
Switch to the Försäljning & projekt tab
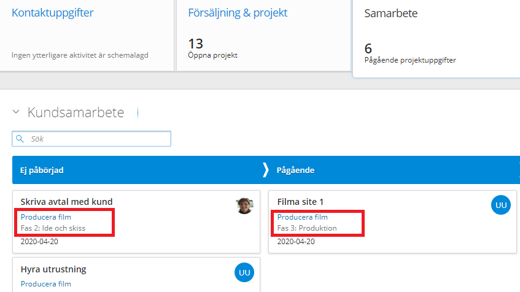pos(238,13)
